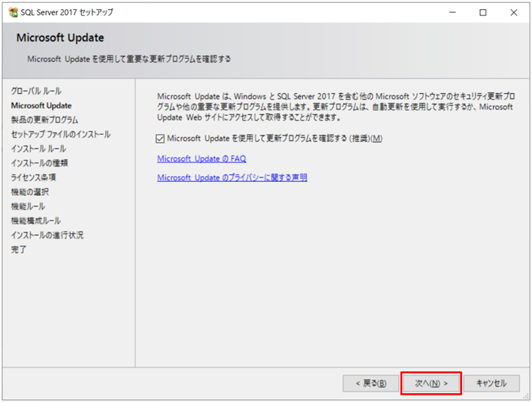Viewport: 532px width, 403px height.
Task: Close the SQL Server 2017 setup window
Action: pyautogui.click(x=514, y=13)
